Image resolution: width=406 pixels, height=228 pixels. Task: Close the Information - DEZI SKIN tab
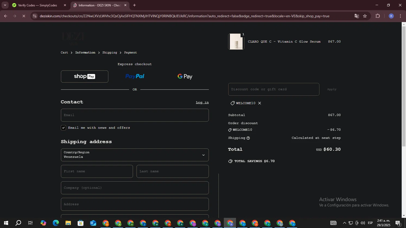coord(125,5)
